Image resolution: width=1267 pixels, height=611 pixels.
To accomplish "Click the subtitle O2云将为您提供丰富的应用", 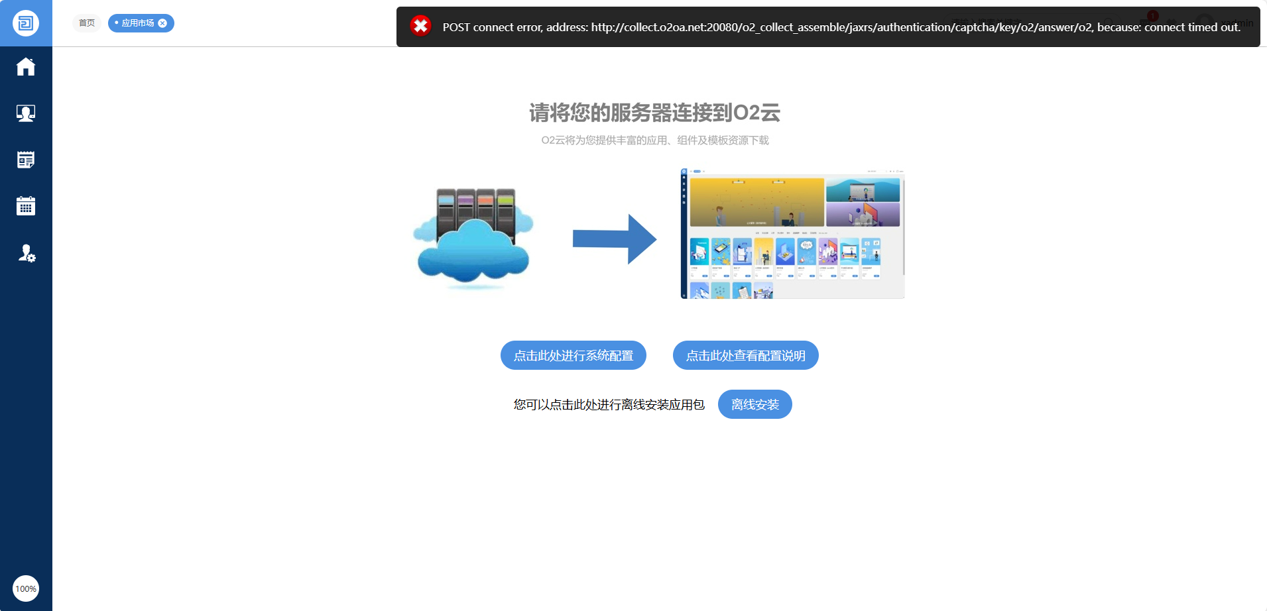I will 655,140.
